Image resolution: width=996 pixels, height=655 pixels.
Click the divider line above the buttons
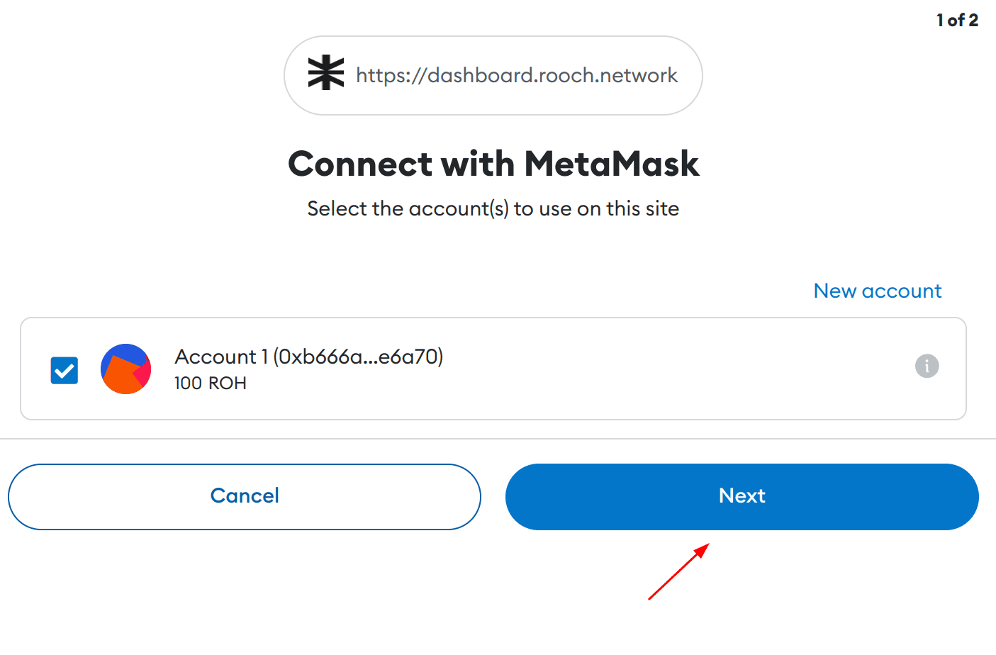click(x=498, y=439)
